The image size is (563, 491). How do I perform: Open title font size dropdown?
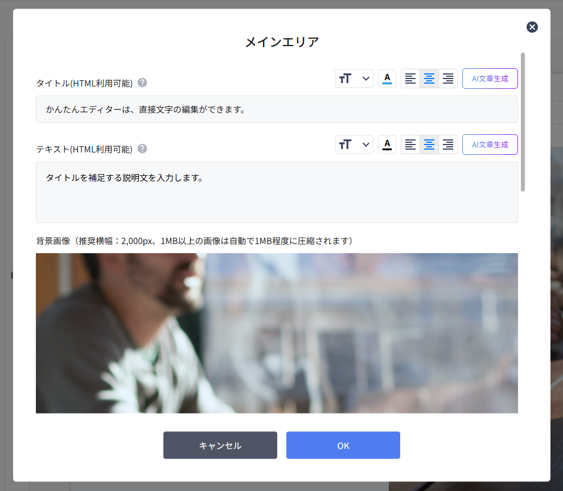(354, 79)
